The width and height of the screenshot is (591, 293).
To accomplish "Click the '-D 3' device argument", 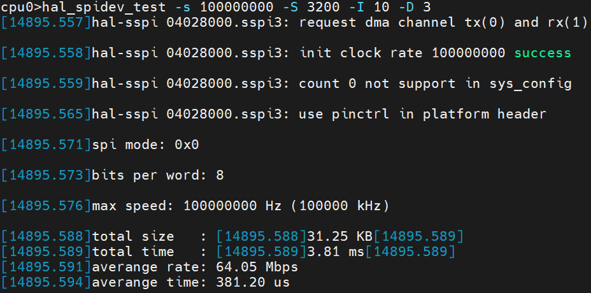I will tap(414, 6).
